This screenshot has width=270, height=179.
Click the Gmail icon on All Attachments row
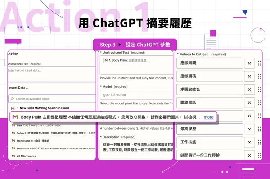pyautogui.click(x=13, y=156)
